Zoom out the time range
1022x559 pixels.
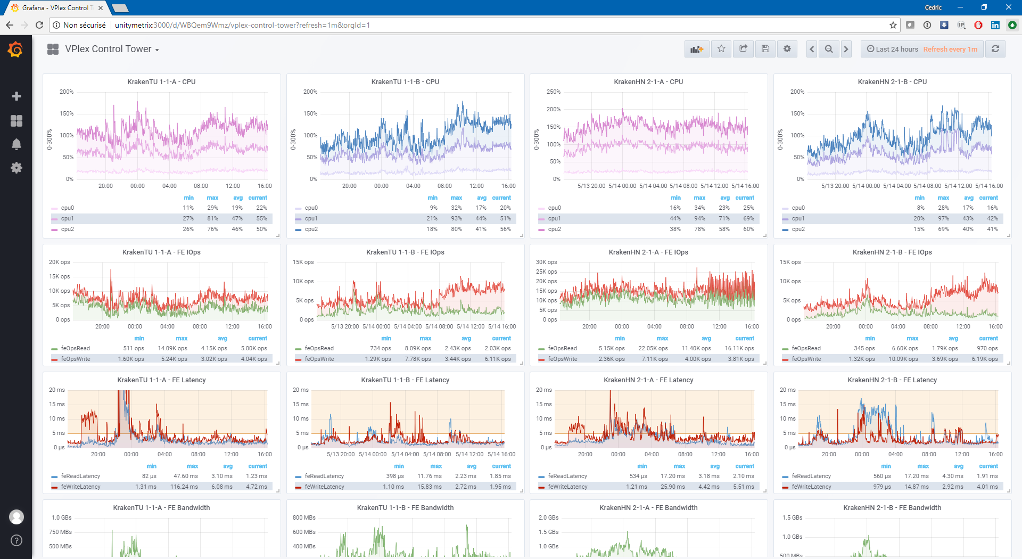click(x=829, y=49)
